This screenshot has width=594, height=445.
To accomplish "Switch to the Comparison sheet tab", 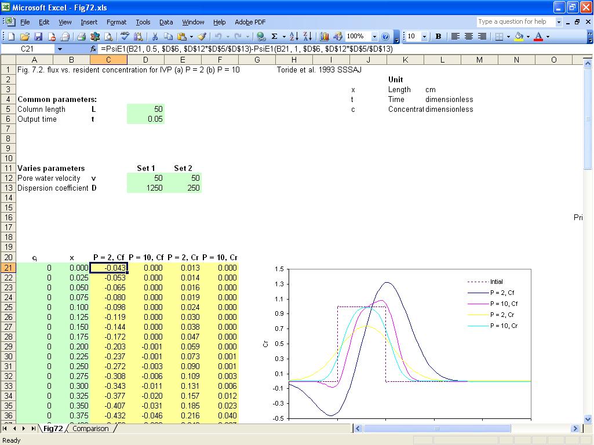I will [90, 429].
